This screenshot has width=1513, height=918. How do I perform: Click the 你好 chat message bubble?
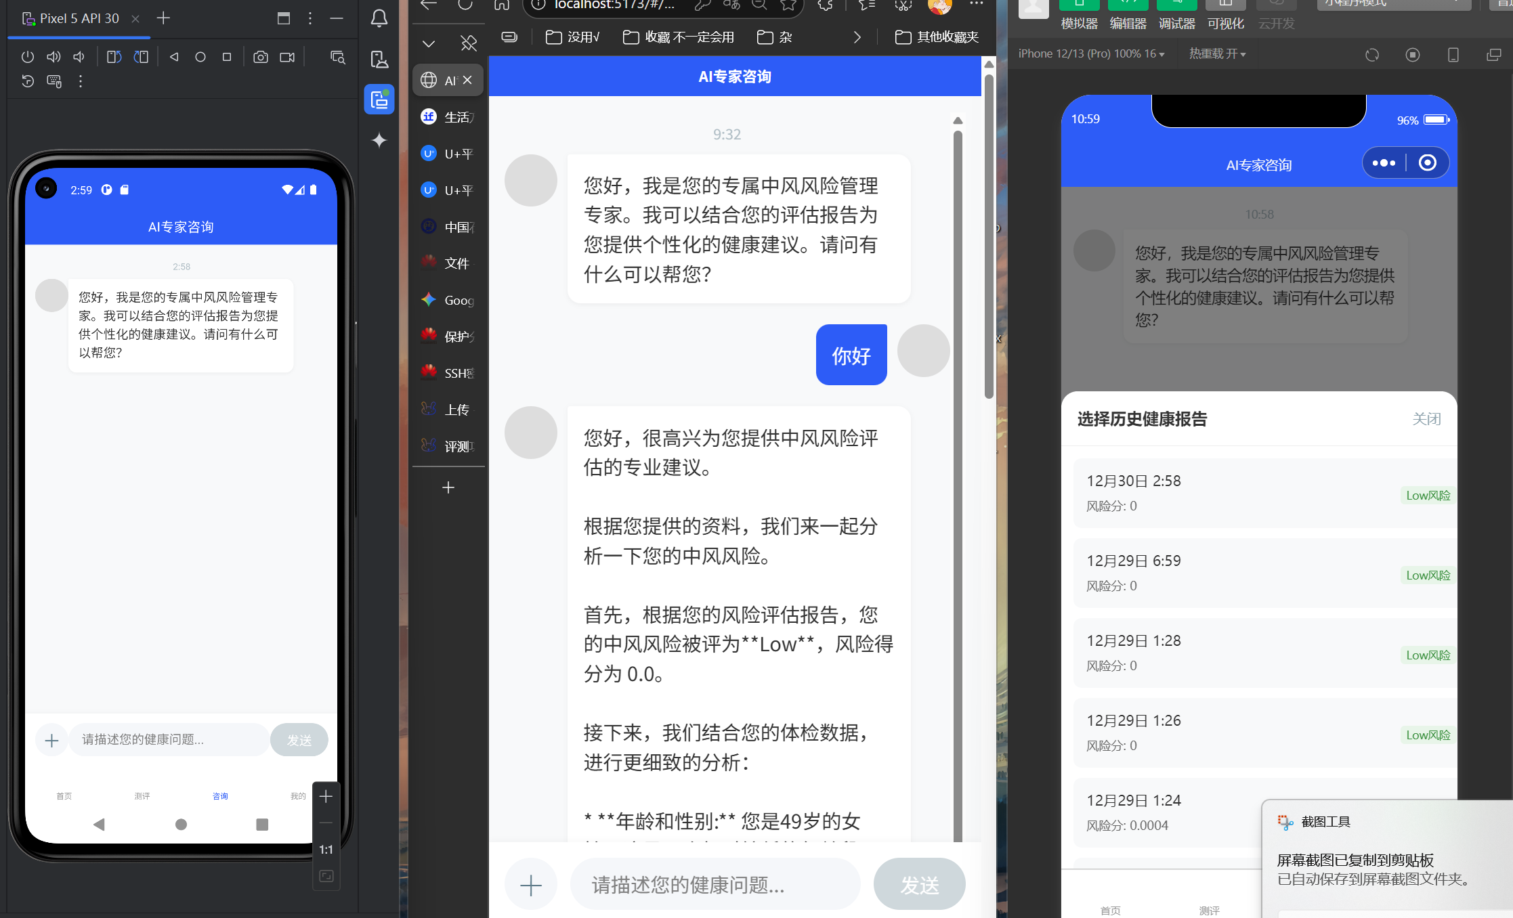851,355
